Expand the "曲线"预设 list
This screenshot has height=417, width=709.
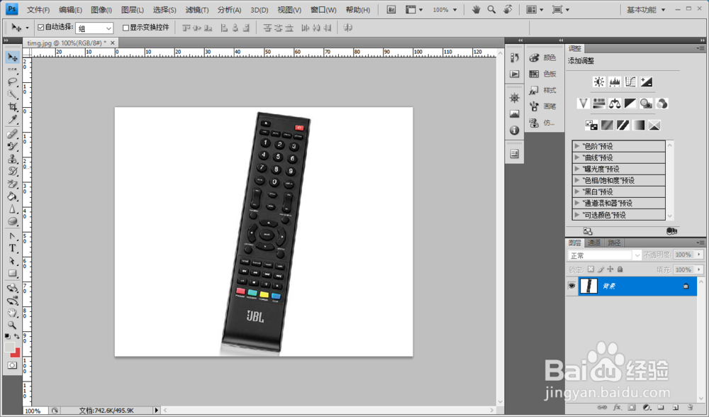point(576,157)
